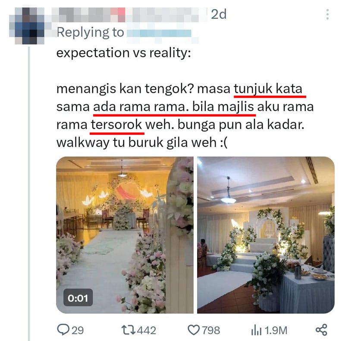Click the 798 likes count
This screenshot has height=341, width=345.
click(211, 331)
